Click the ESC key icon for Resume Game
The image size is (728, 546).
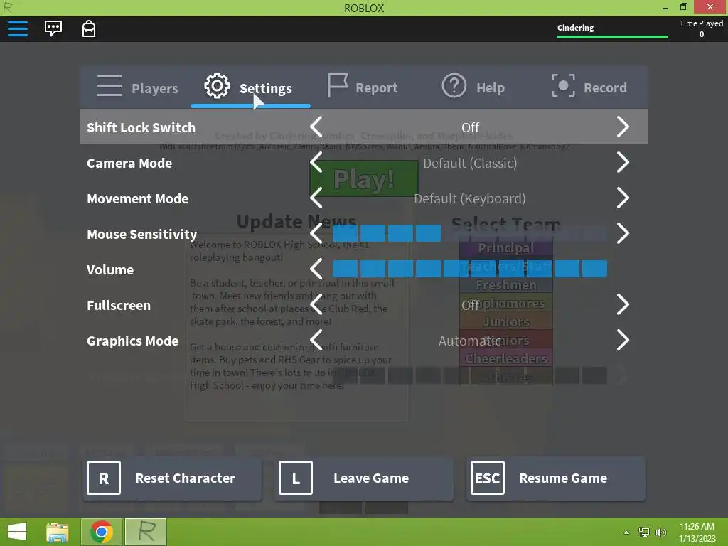(x=488, y=478)
